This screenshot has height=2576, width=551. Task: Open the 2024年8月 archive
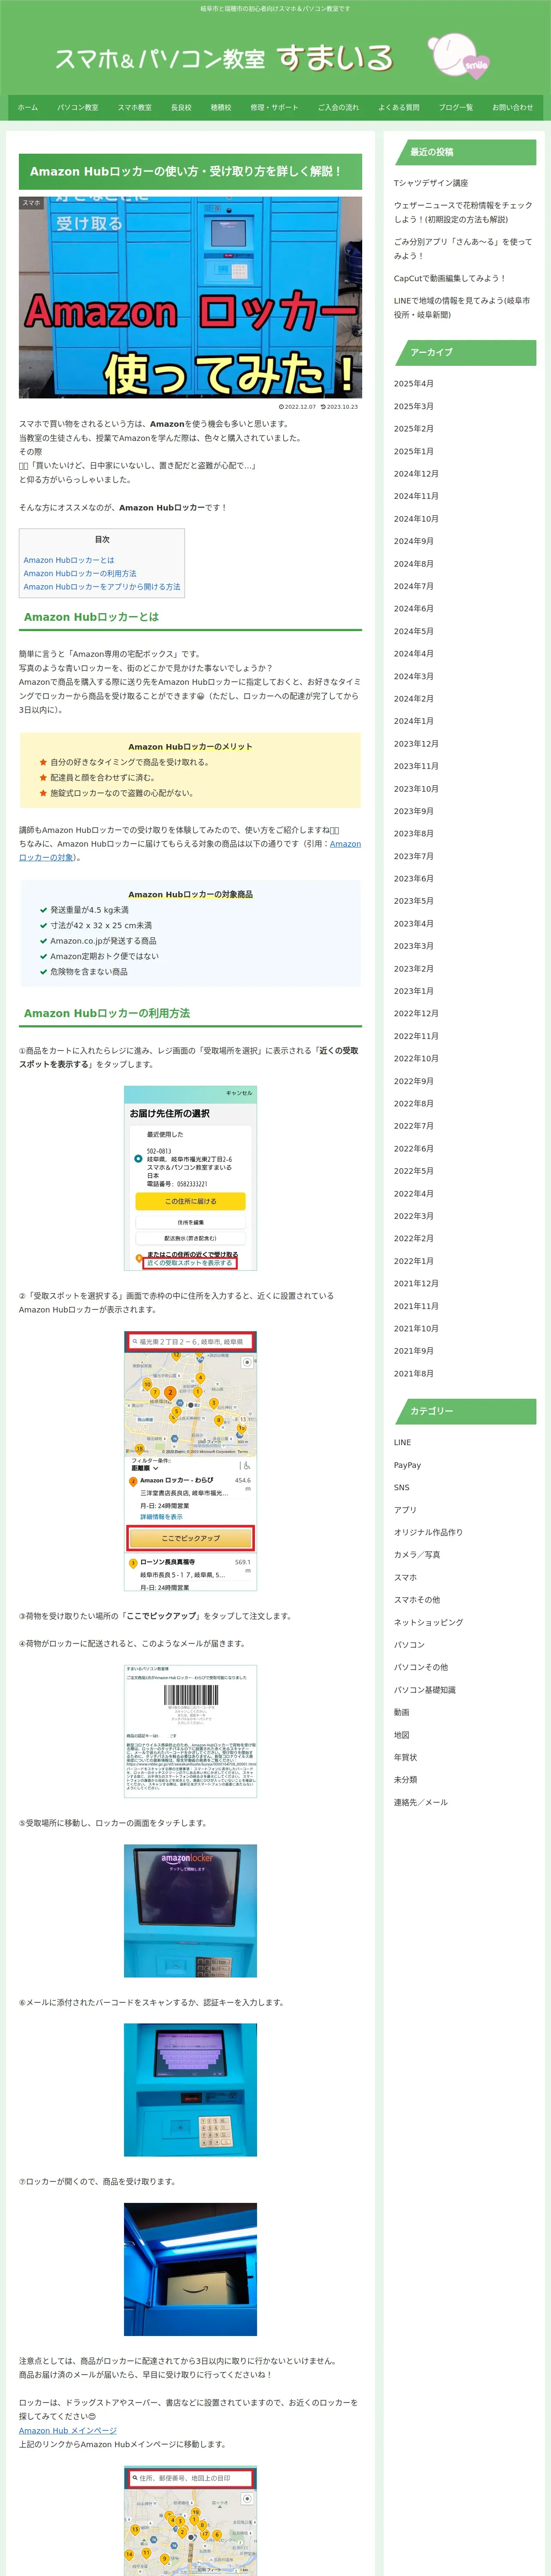pos(414,564)
